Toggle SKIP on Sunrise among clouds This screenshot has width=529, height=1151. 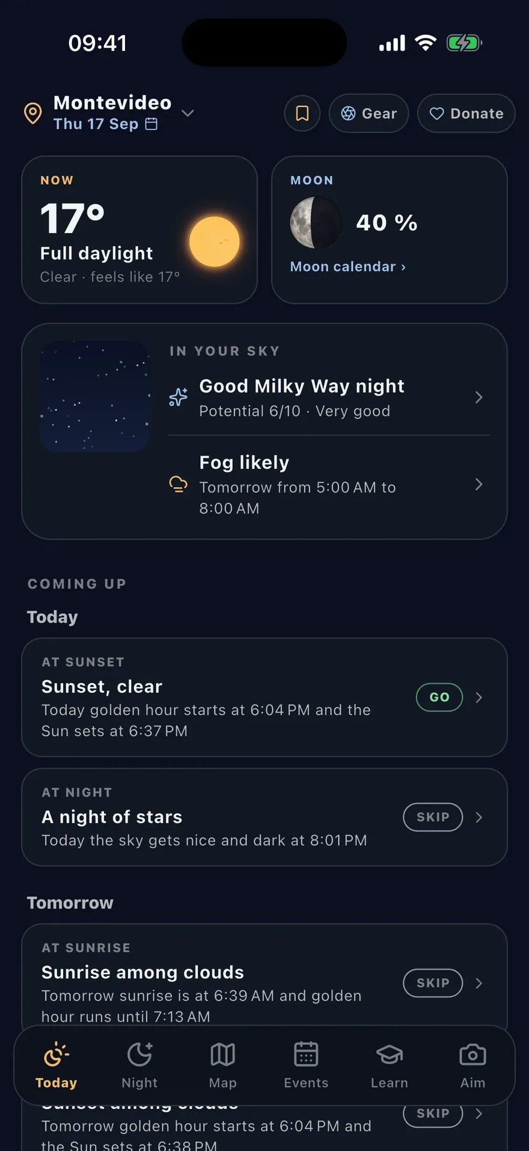[x=433, y=983]
